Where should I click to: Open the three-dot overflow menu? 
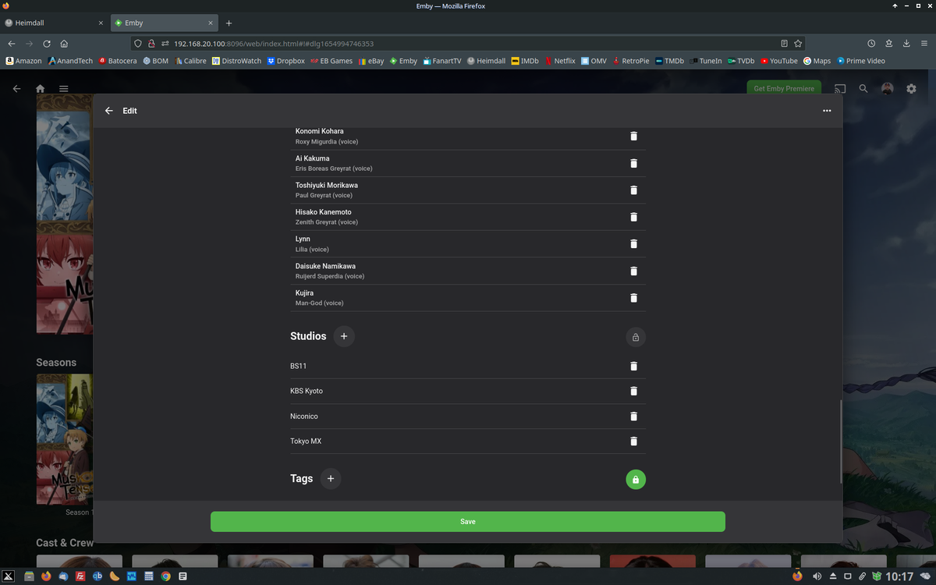point(827,110)
